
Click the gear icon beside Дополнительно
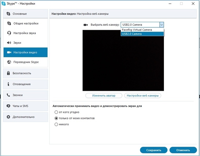point(8,117)
